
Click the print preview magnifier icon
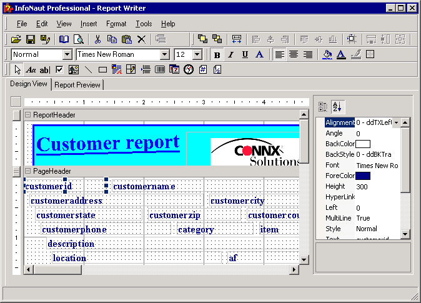[79, 39]
